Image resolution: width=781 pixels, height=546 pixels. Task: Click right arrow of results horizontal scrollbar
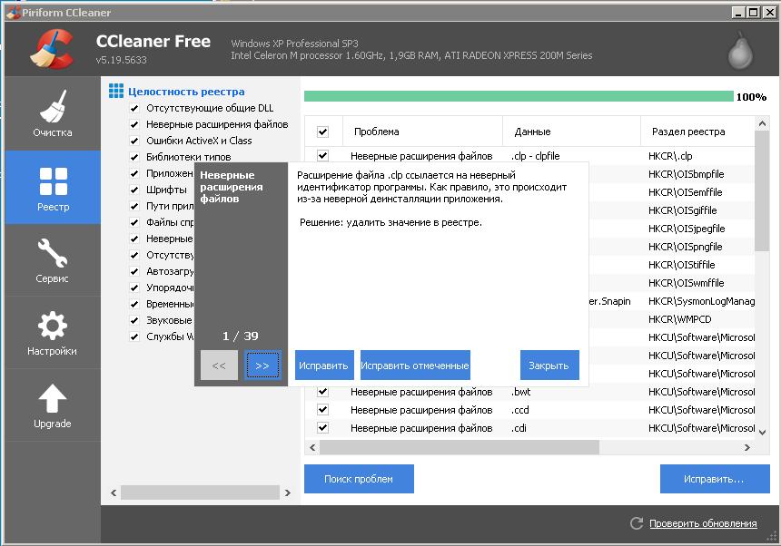coord(746,447)
